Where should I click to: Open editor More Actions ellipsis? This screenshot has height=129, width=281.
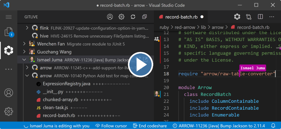pos(272,17)
